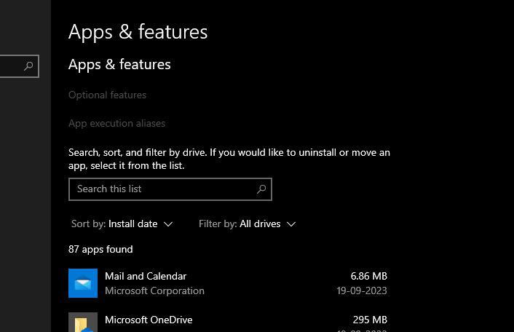Select the Microsoft OneDrive app name
The height and width of the screenshot is (332, 514).
coord(149,320)
